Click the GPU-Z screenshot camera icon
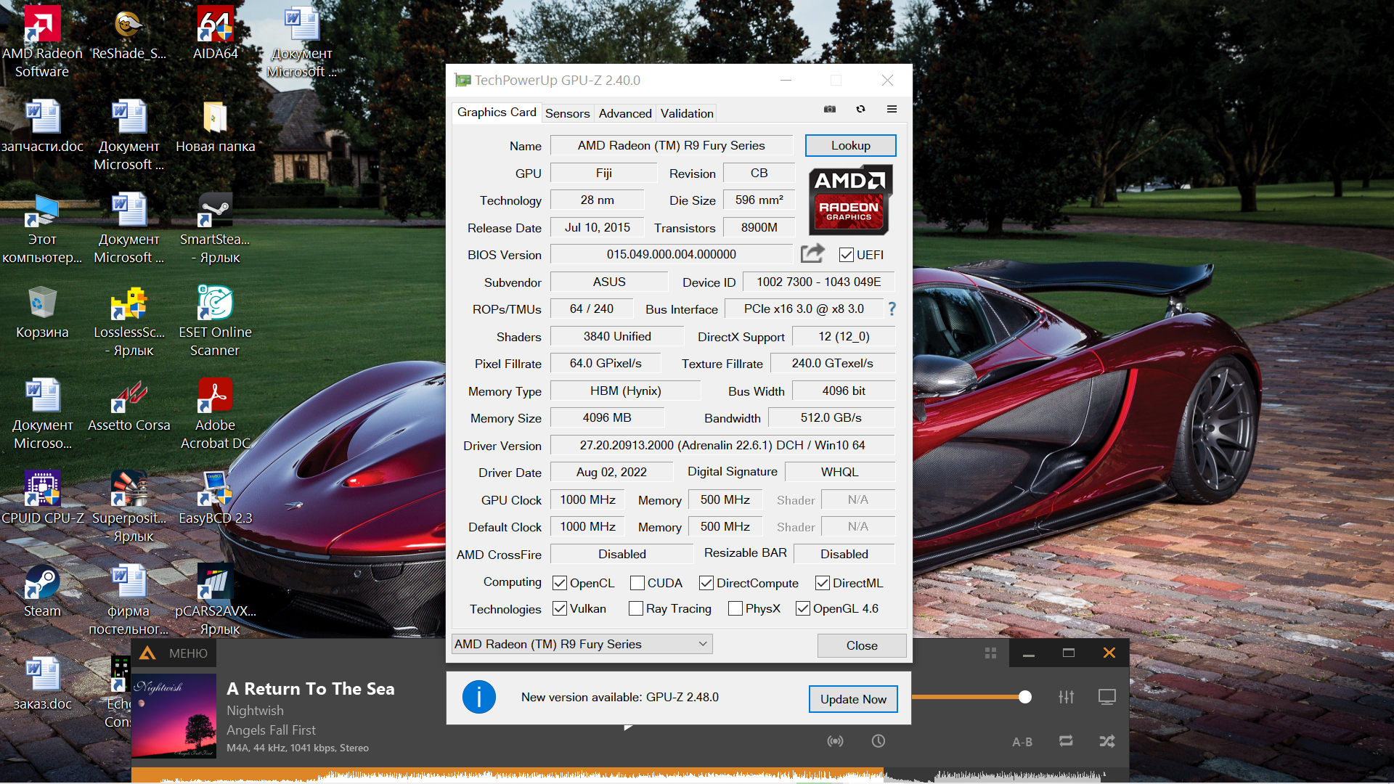The image size is (1394, 784). [x=830, y=109]
